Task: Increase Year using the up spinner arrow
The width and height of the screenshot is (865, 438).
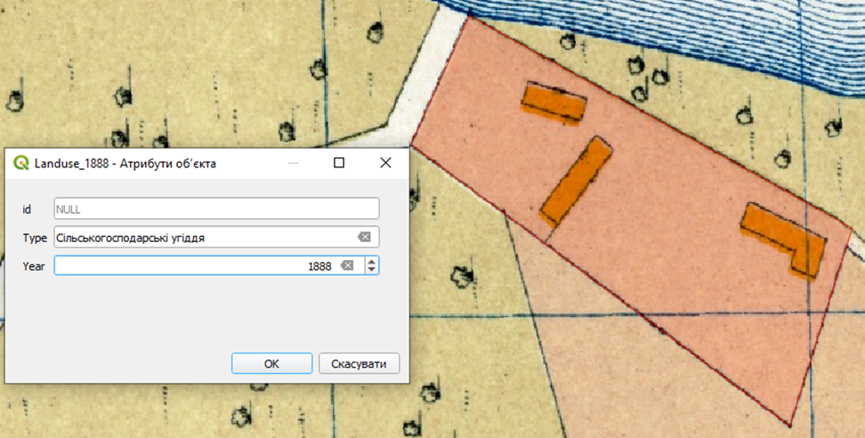Action: [372, 262]
